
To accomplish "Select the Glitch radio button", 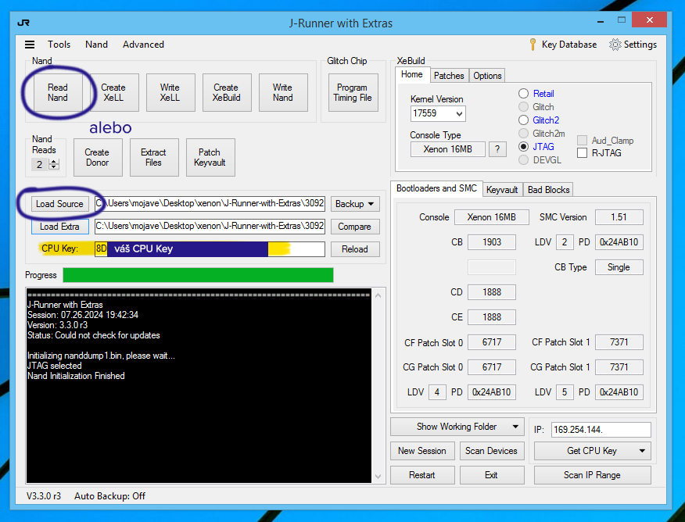I will click(x=523, y=107).
